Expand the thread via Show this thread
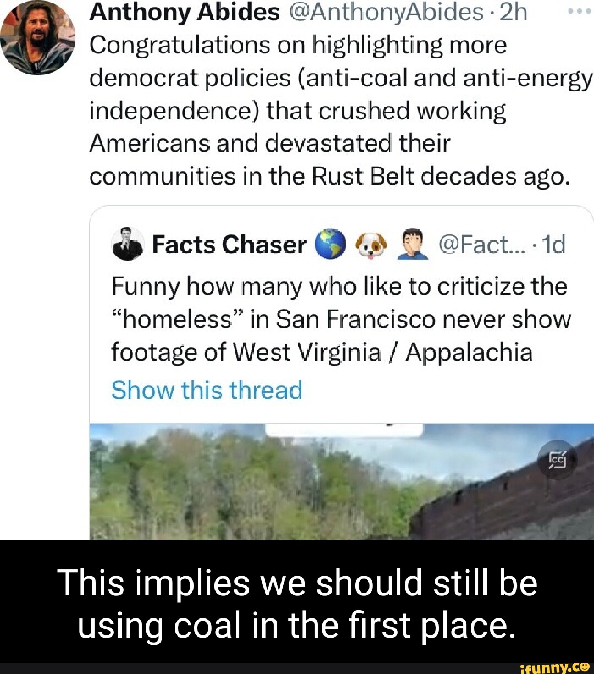 point(207,390)
